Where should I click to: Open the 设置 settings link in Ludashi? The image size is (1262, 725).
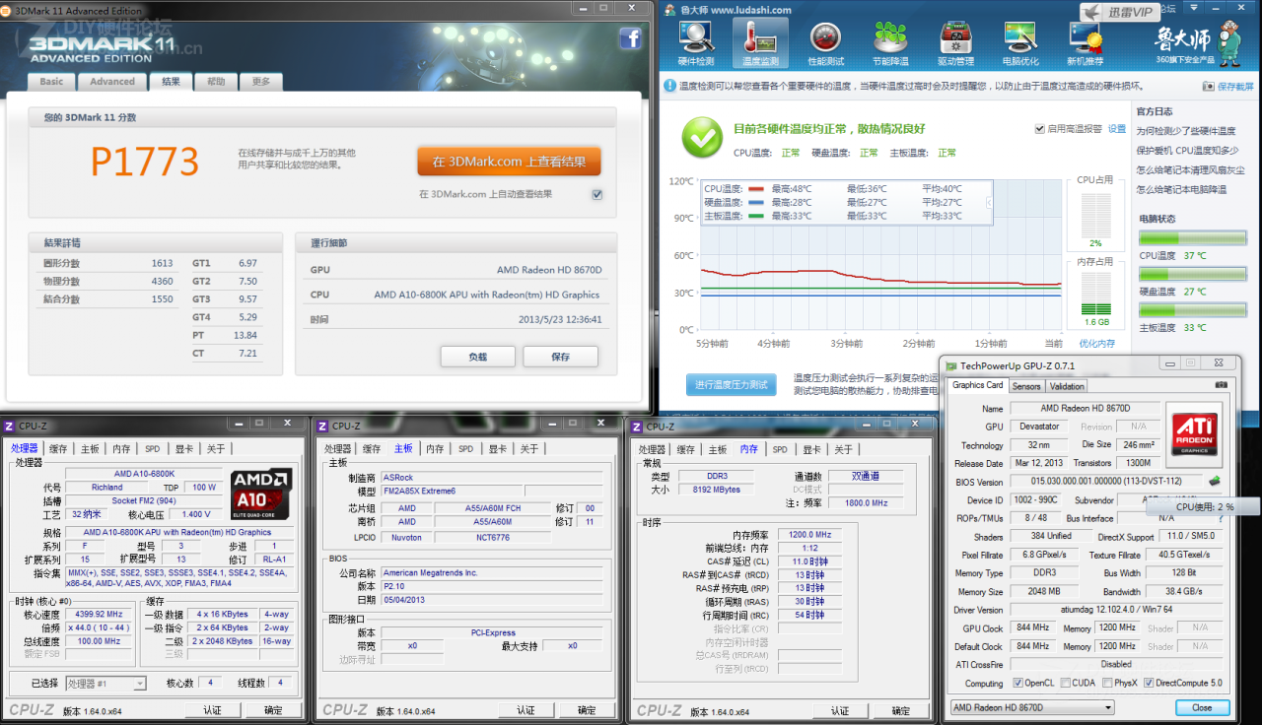tap(1117, 129)
